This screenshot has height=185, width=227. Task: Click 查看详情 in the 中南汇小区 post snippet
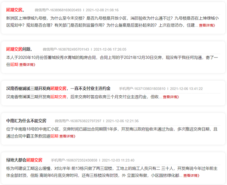pyautogui.click(x=70, y=136)
